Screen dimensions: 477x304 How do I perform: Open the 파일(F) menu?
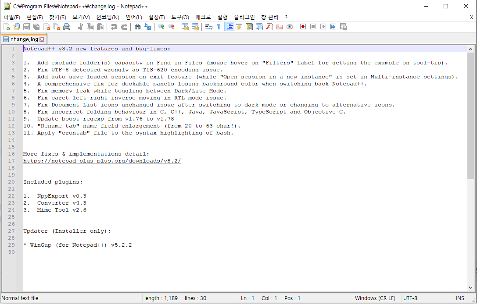pyautogui.click(x=12, y=18)
